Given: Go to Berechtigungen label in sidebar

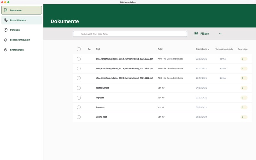Looking at the screenshot, I should pos(18,20).
